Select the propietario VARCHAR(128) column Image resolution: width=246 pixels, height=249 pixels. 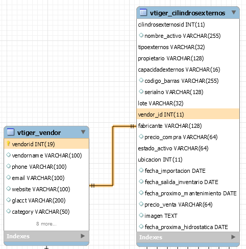[x=188, y=58]
